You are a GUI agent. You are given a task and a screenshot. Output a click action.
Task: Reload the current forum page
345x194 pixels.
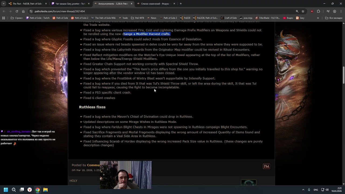coord(17,11)
